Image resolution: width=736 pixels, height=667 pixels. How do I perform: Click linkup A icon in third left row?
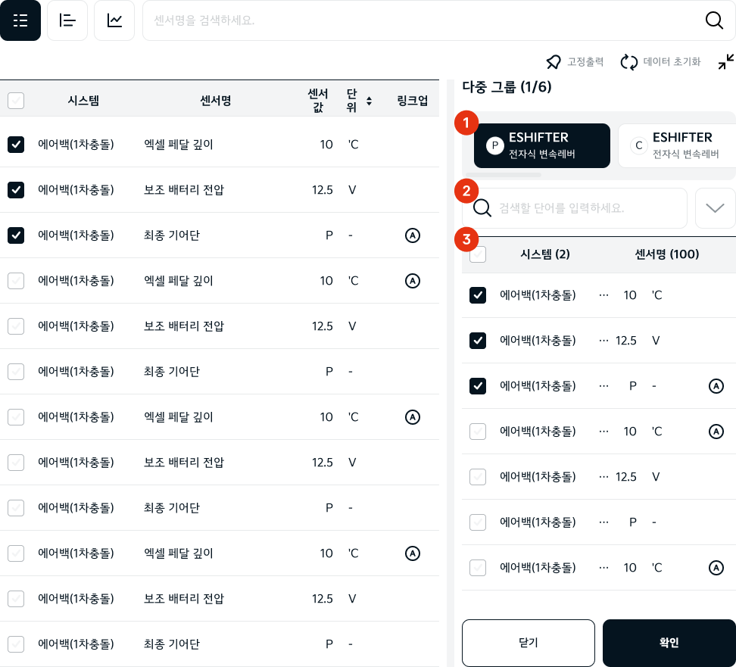point(412,235)
